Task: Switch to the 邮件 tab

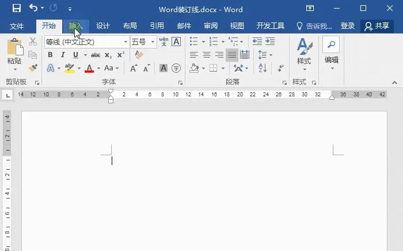Action: point(184,26)
